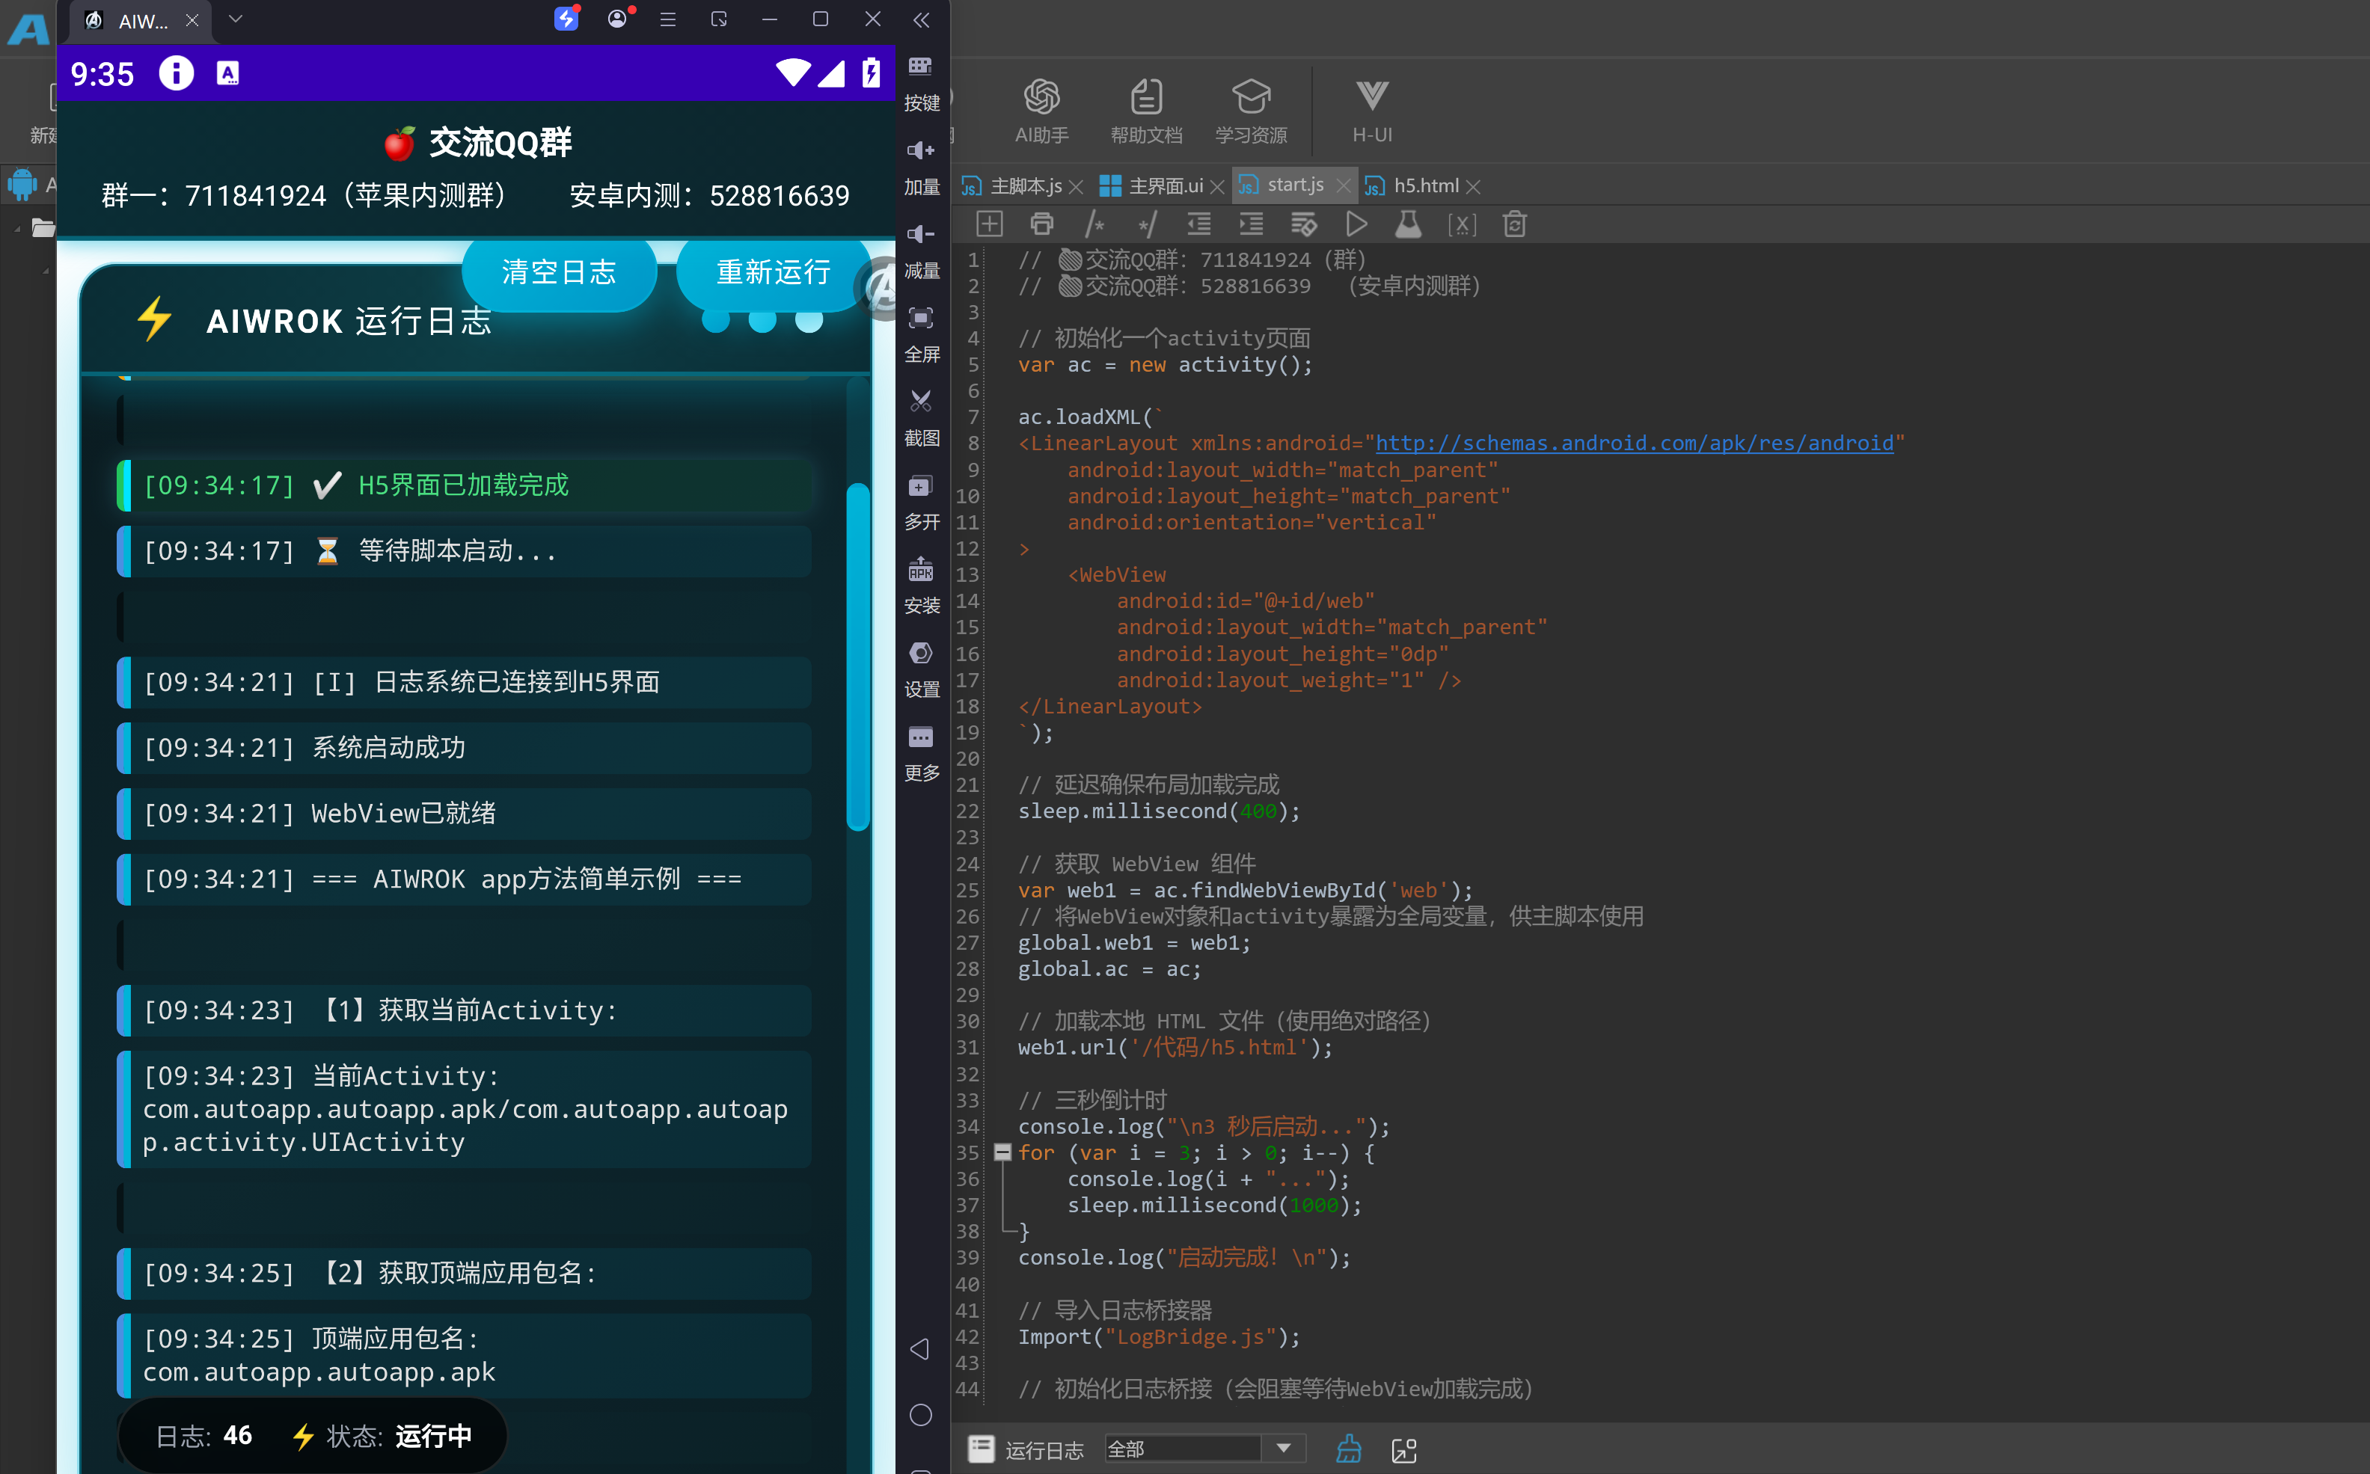This screenshot has height=1474, width=2370.
Task: Open the AI助手 assistant
Action: [x=1041, y=110]
